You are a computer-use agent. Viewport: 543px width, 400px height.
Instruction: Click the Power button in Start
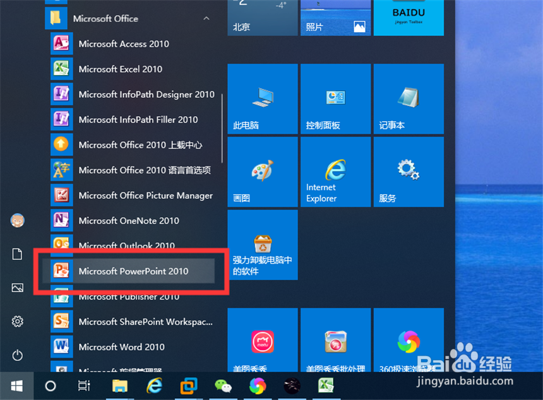click(x=17, y=355)
